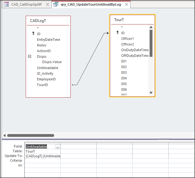This screenshot has width=195, height=178.
Task: Click the form icon on CAD_CallDispSplitF tab
Action: coord(6,5)
